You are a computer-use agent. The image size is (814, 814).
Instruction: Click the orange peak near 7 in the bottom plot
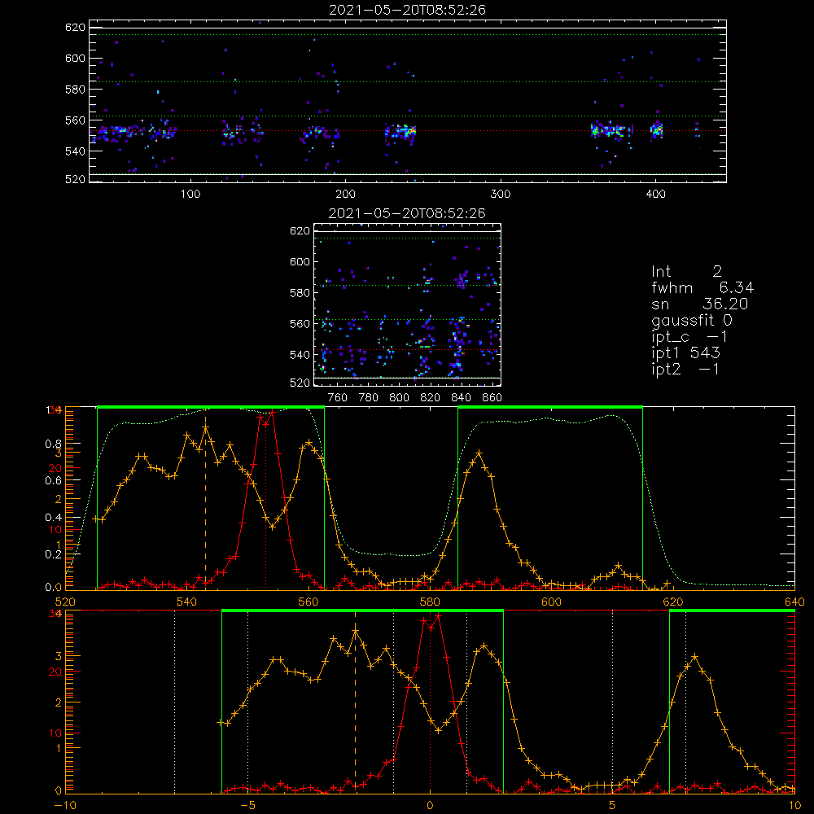pyautogui.click(x=694, y=657)
